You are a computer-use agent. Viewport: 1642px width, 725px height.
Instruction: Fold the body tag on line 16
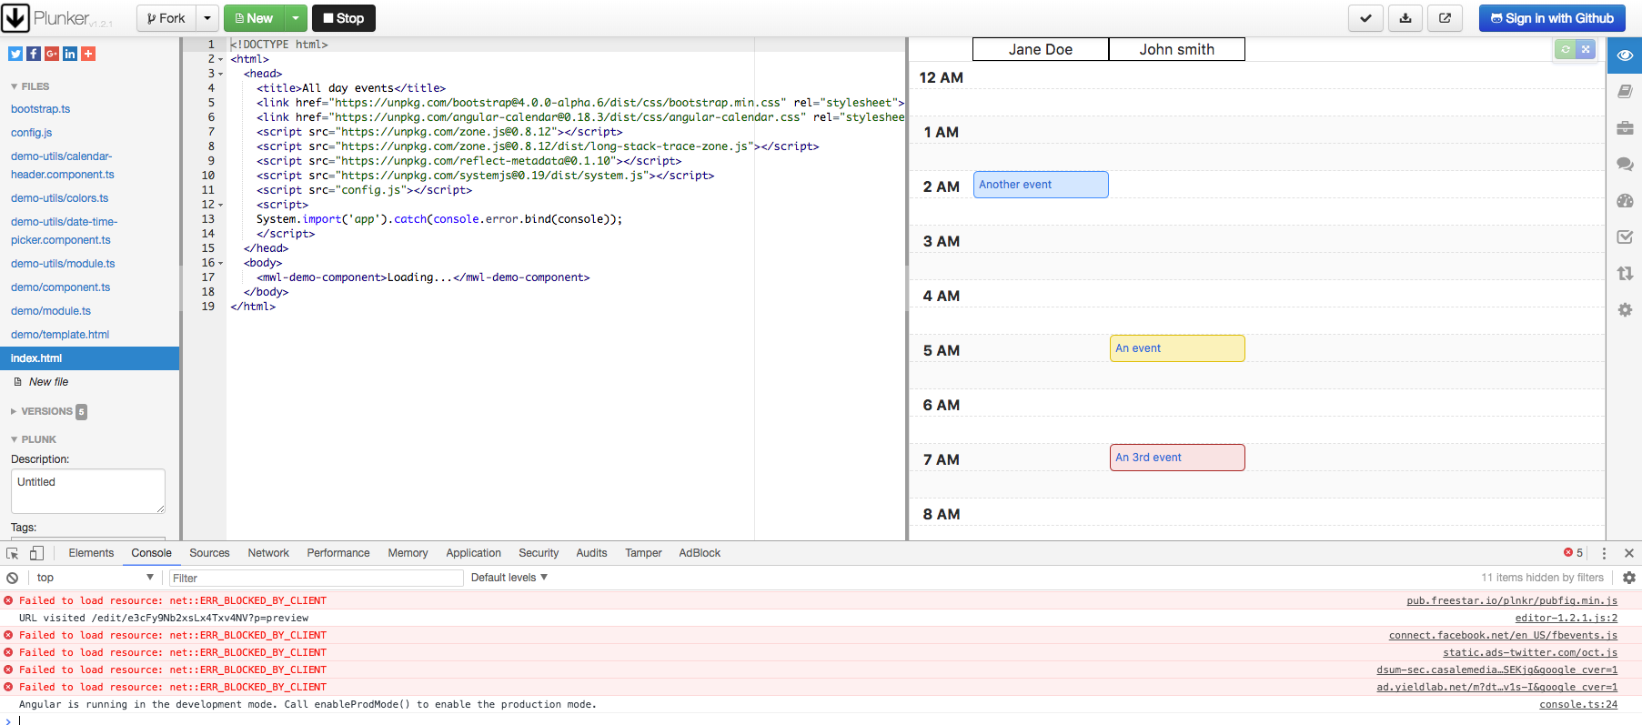point(220,263)
